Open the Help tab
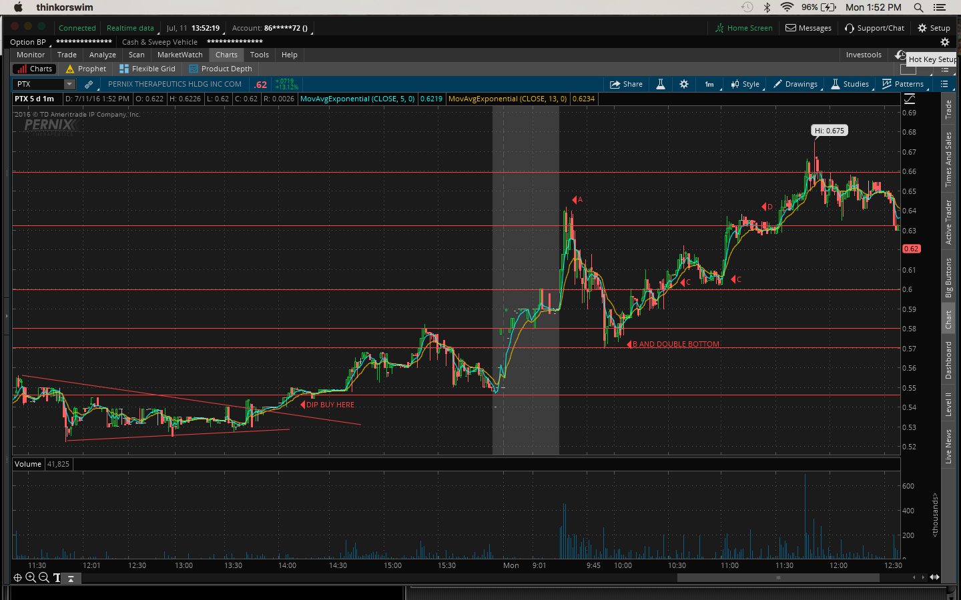The height and width of the screenshot is (600, 961). tap(290, 55)
